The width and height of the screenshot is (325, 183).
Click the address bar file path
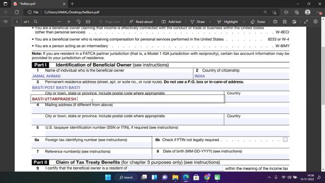click(x=72, y=12)
